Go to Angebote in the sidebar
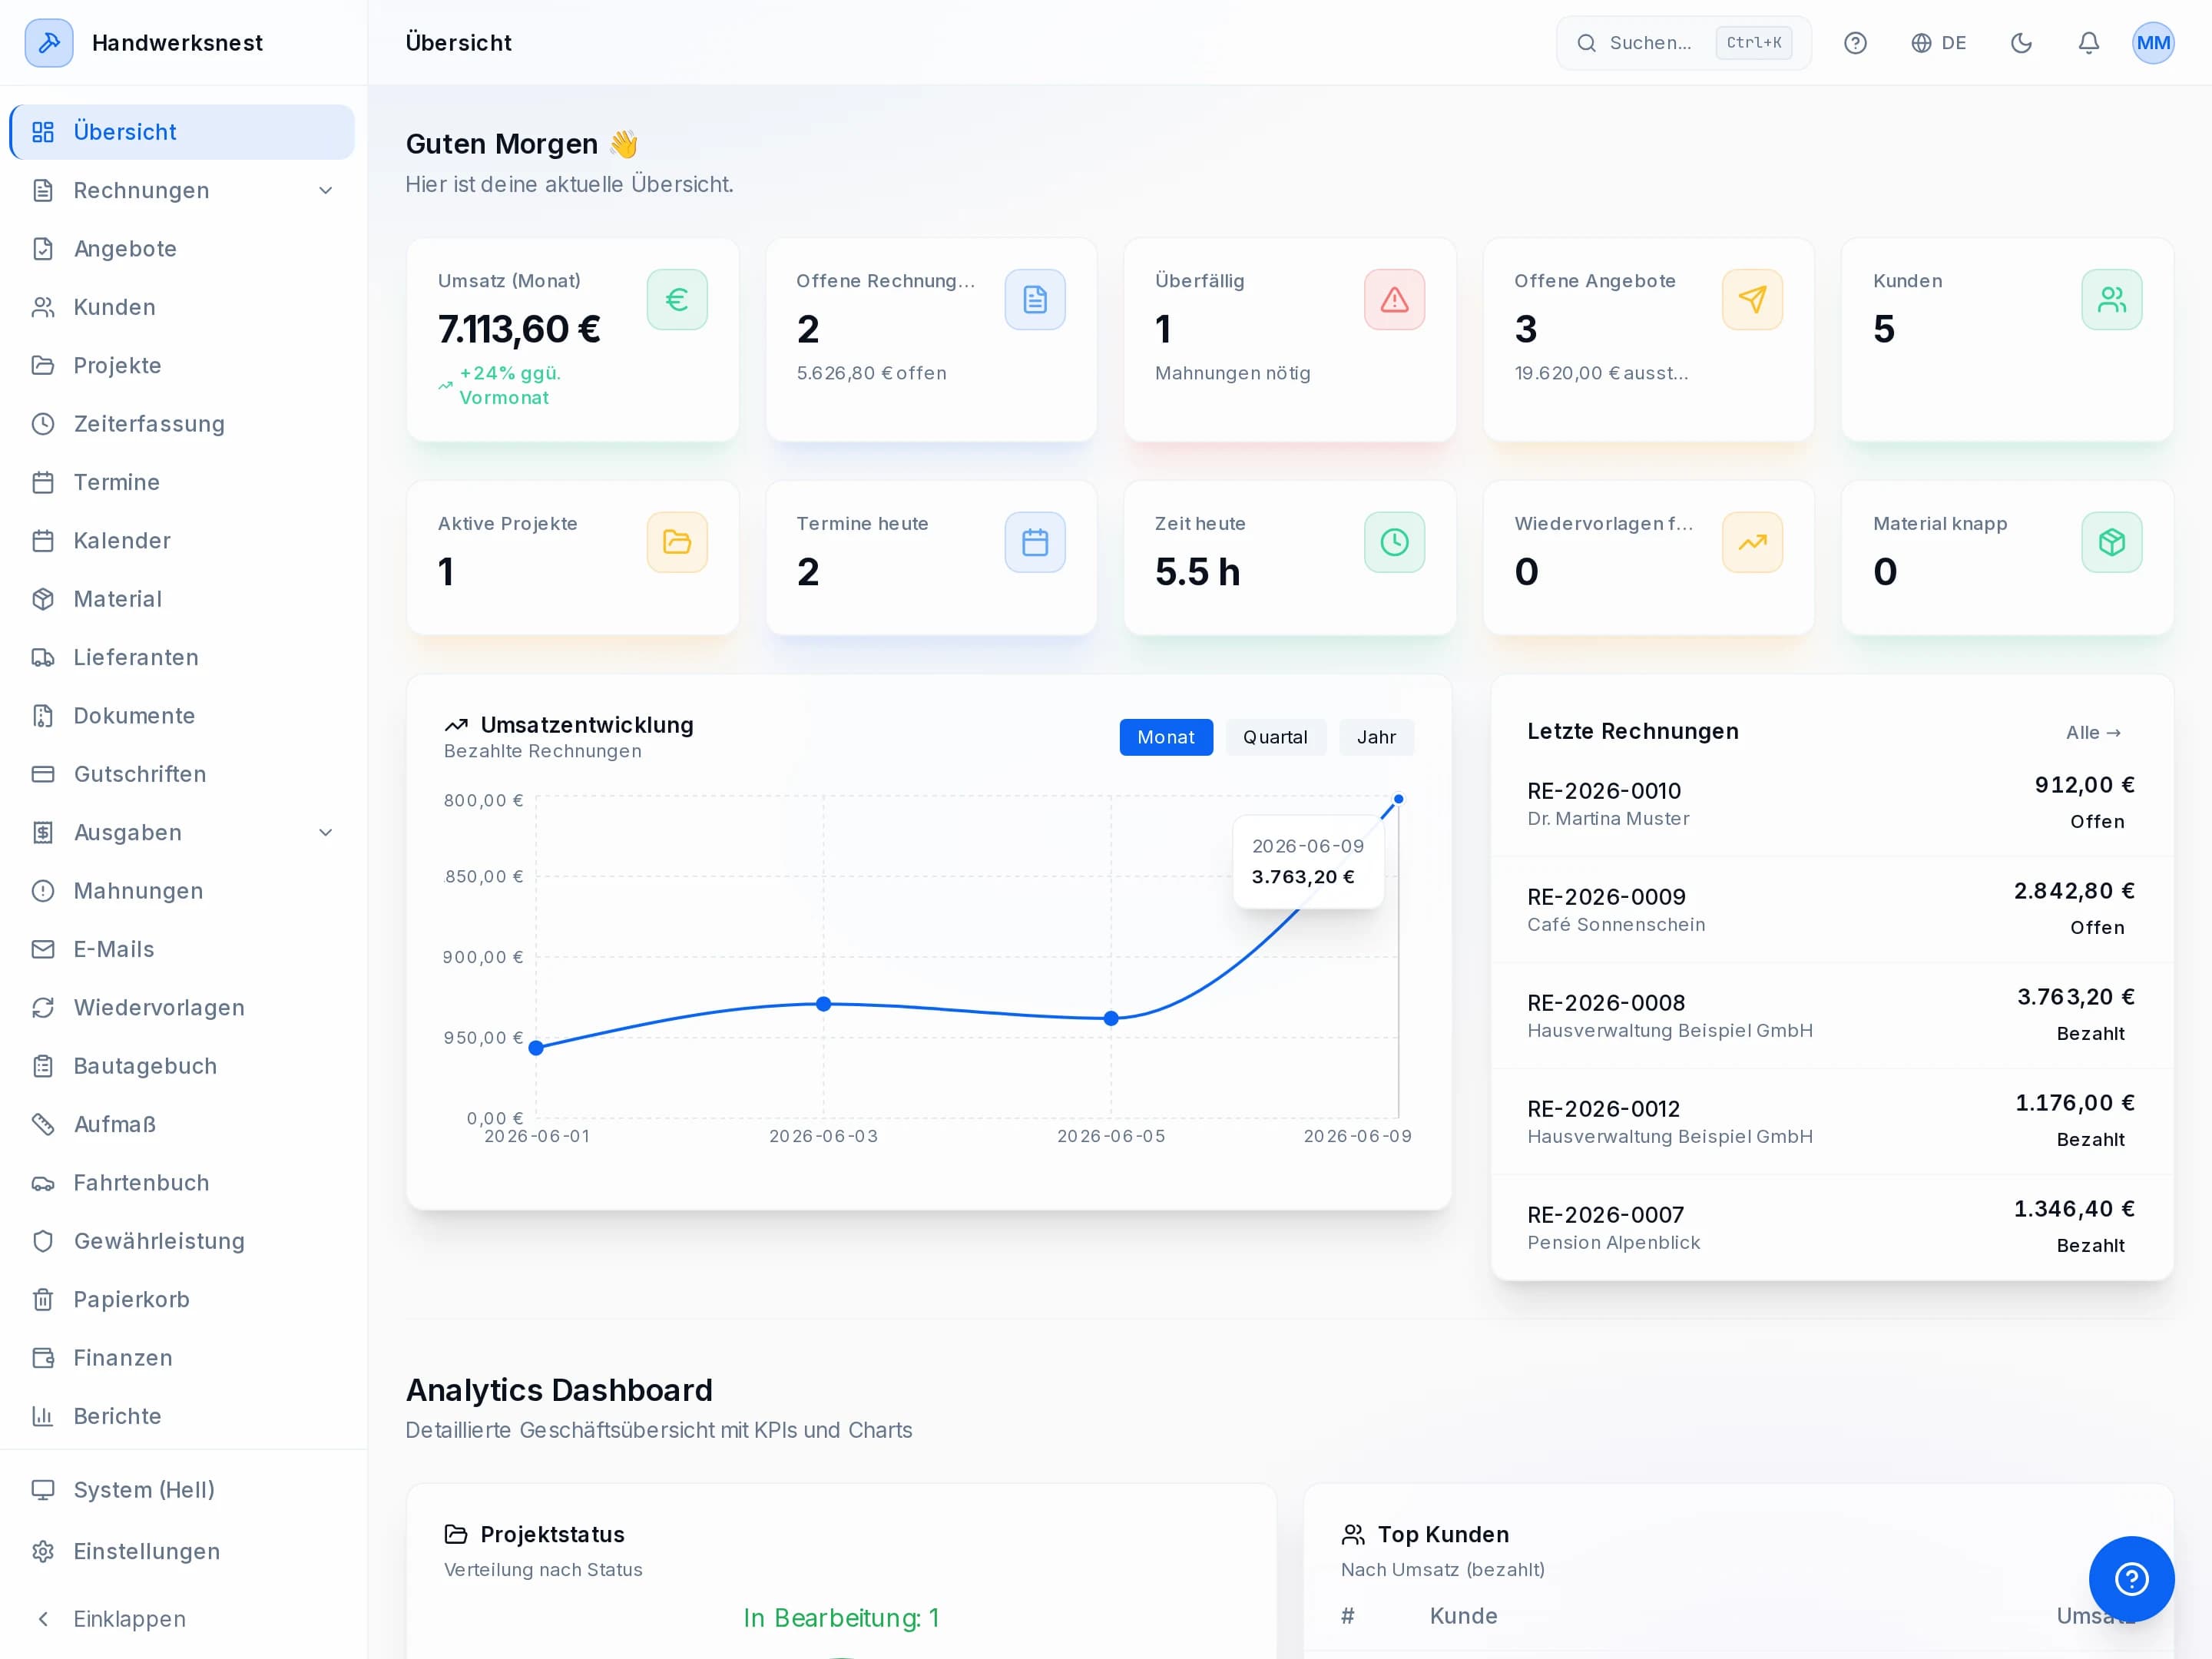Screen dimensions: 2212x1659 click(182, 249)
